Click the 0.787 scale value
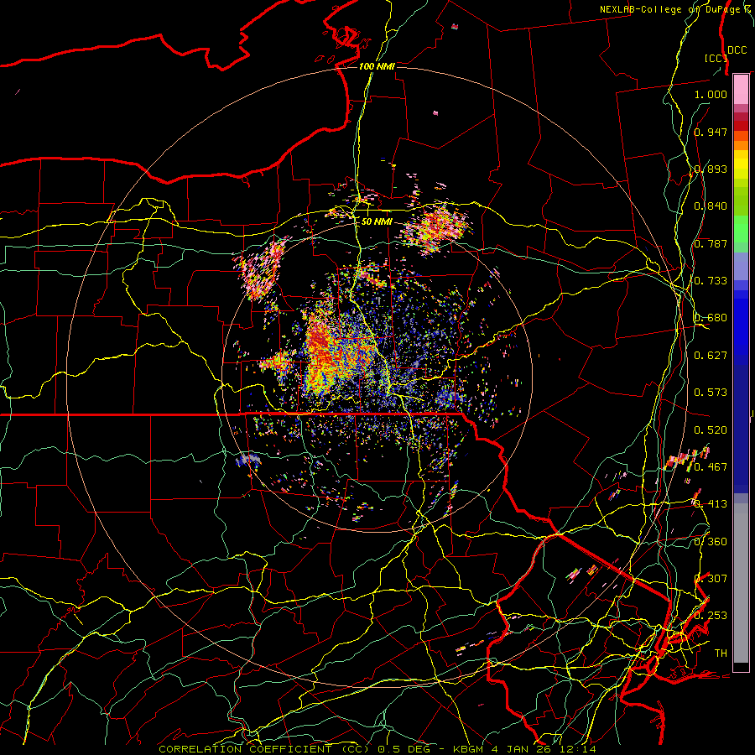This screenshot has width=755, height=755. (711, 243)
